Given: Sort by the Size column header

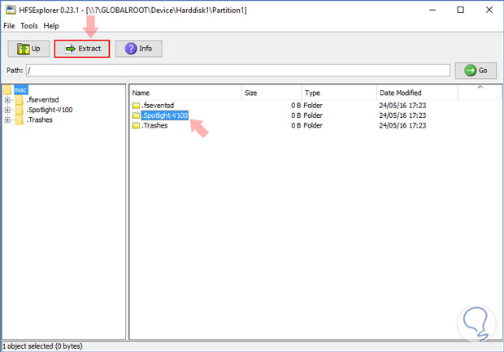Looking at the screenshot, I should 272,93.
